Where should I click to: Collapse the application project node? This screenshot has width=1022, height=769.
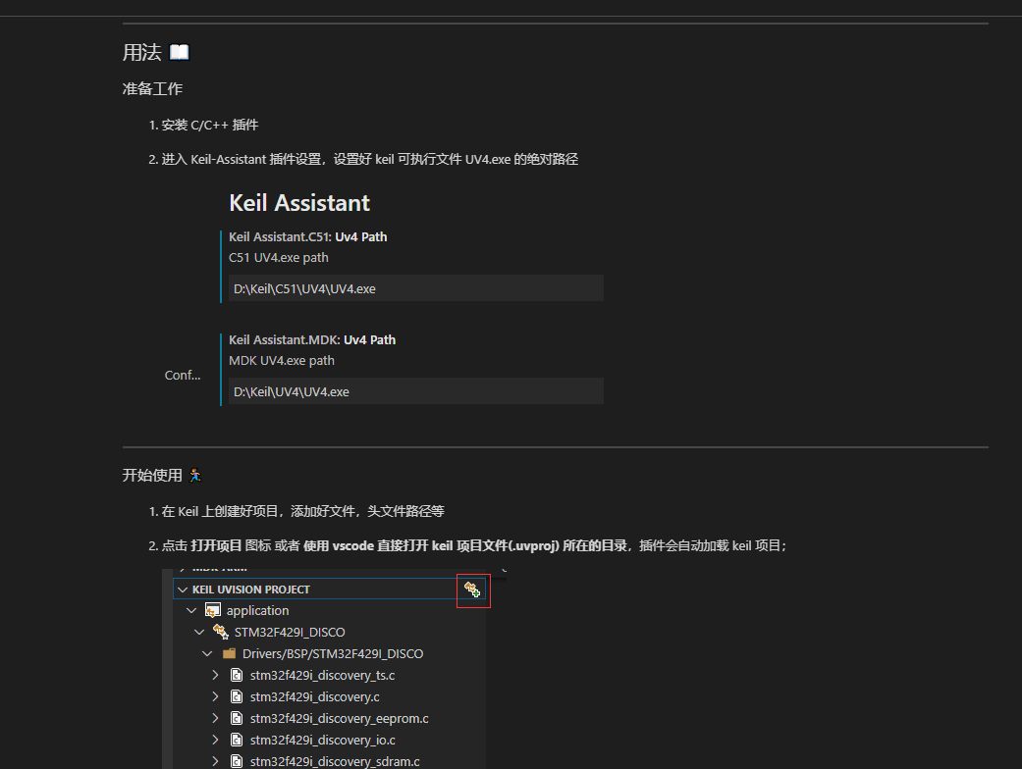click(x=191, y=611)
